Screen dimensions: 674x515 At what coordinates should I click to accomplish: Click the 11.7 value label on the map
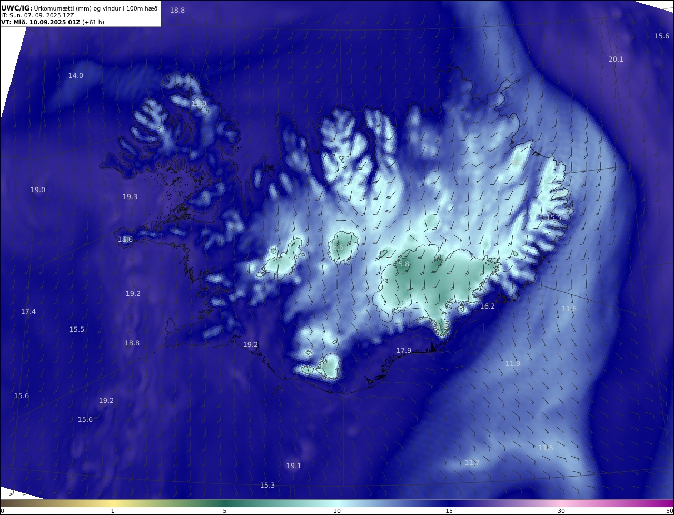pyautogui.click(x=472, y=463)
